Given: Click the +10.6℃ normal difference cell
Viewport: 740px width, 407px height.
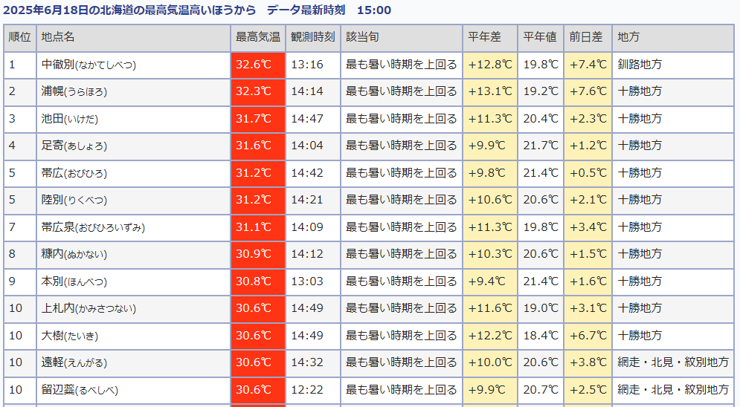Looking at the screenshot, I should (490, 200).
